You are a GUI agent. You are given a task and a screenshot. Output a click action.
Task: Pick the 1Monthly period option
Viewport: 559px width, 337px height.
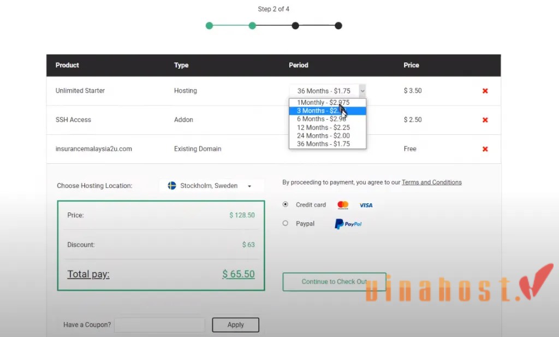point(323,103)
